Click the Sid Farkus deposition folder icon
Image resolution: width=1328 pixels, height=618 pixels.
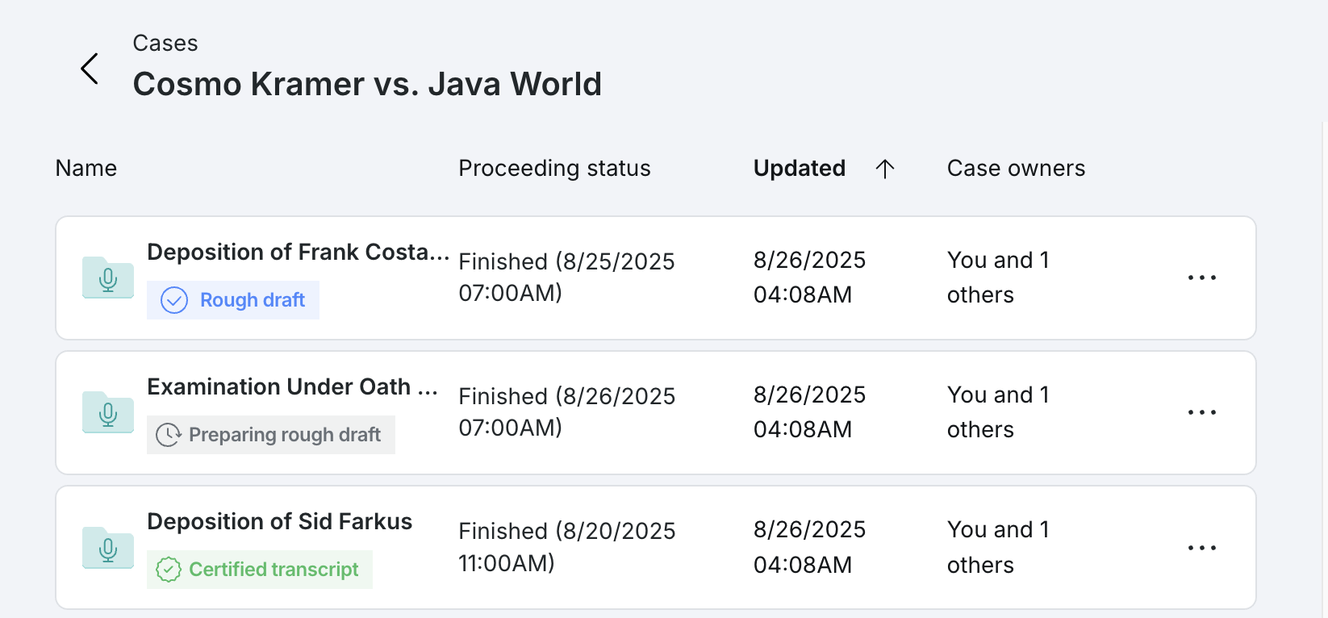(108, 548)
